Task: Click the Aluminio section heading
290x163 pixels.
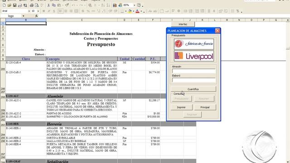Action: (55, 96)
